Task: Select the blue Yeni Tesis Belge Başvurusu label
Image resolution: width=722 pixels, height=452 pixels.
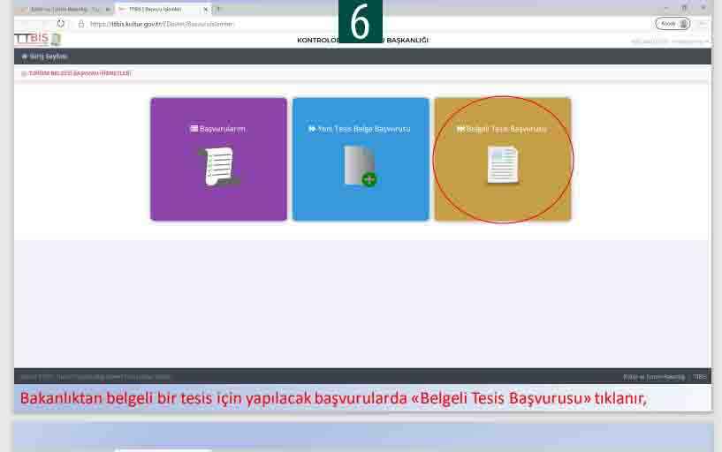Action: [x=360, y=129]
